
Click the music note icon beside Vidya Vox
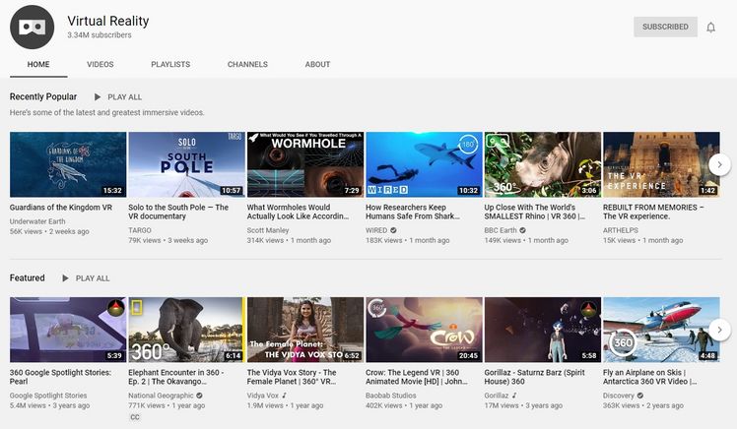pos(285,396)
